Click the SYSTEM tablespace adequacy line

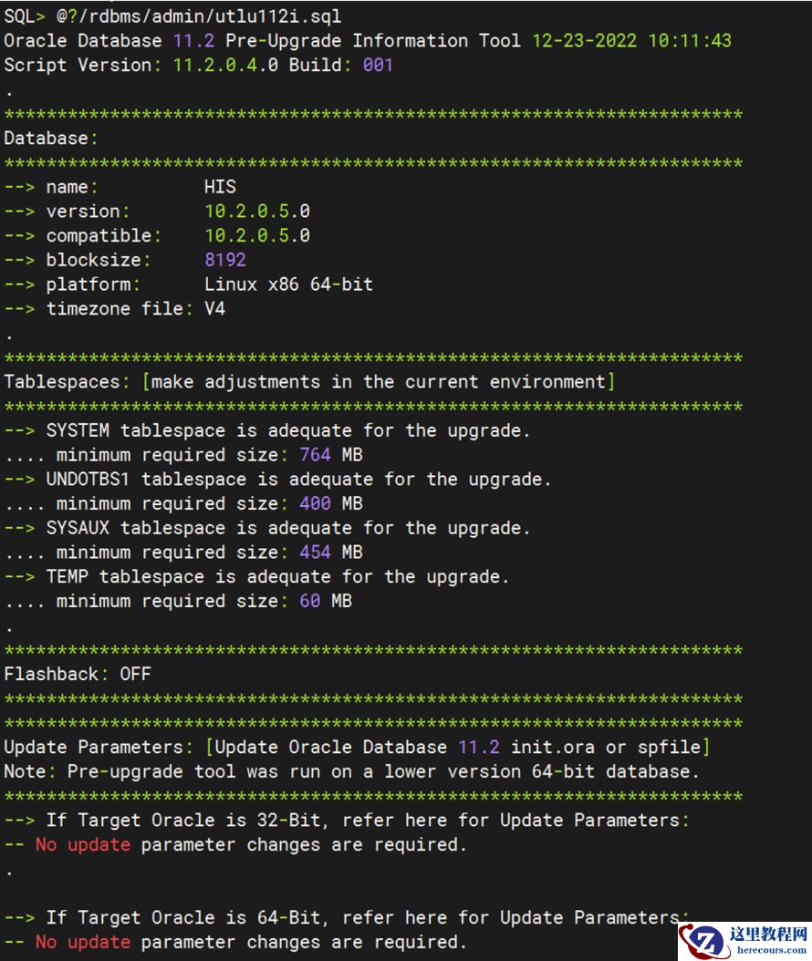[287, 430]
